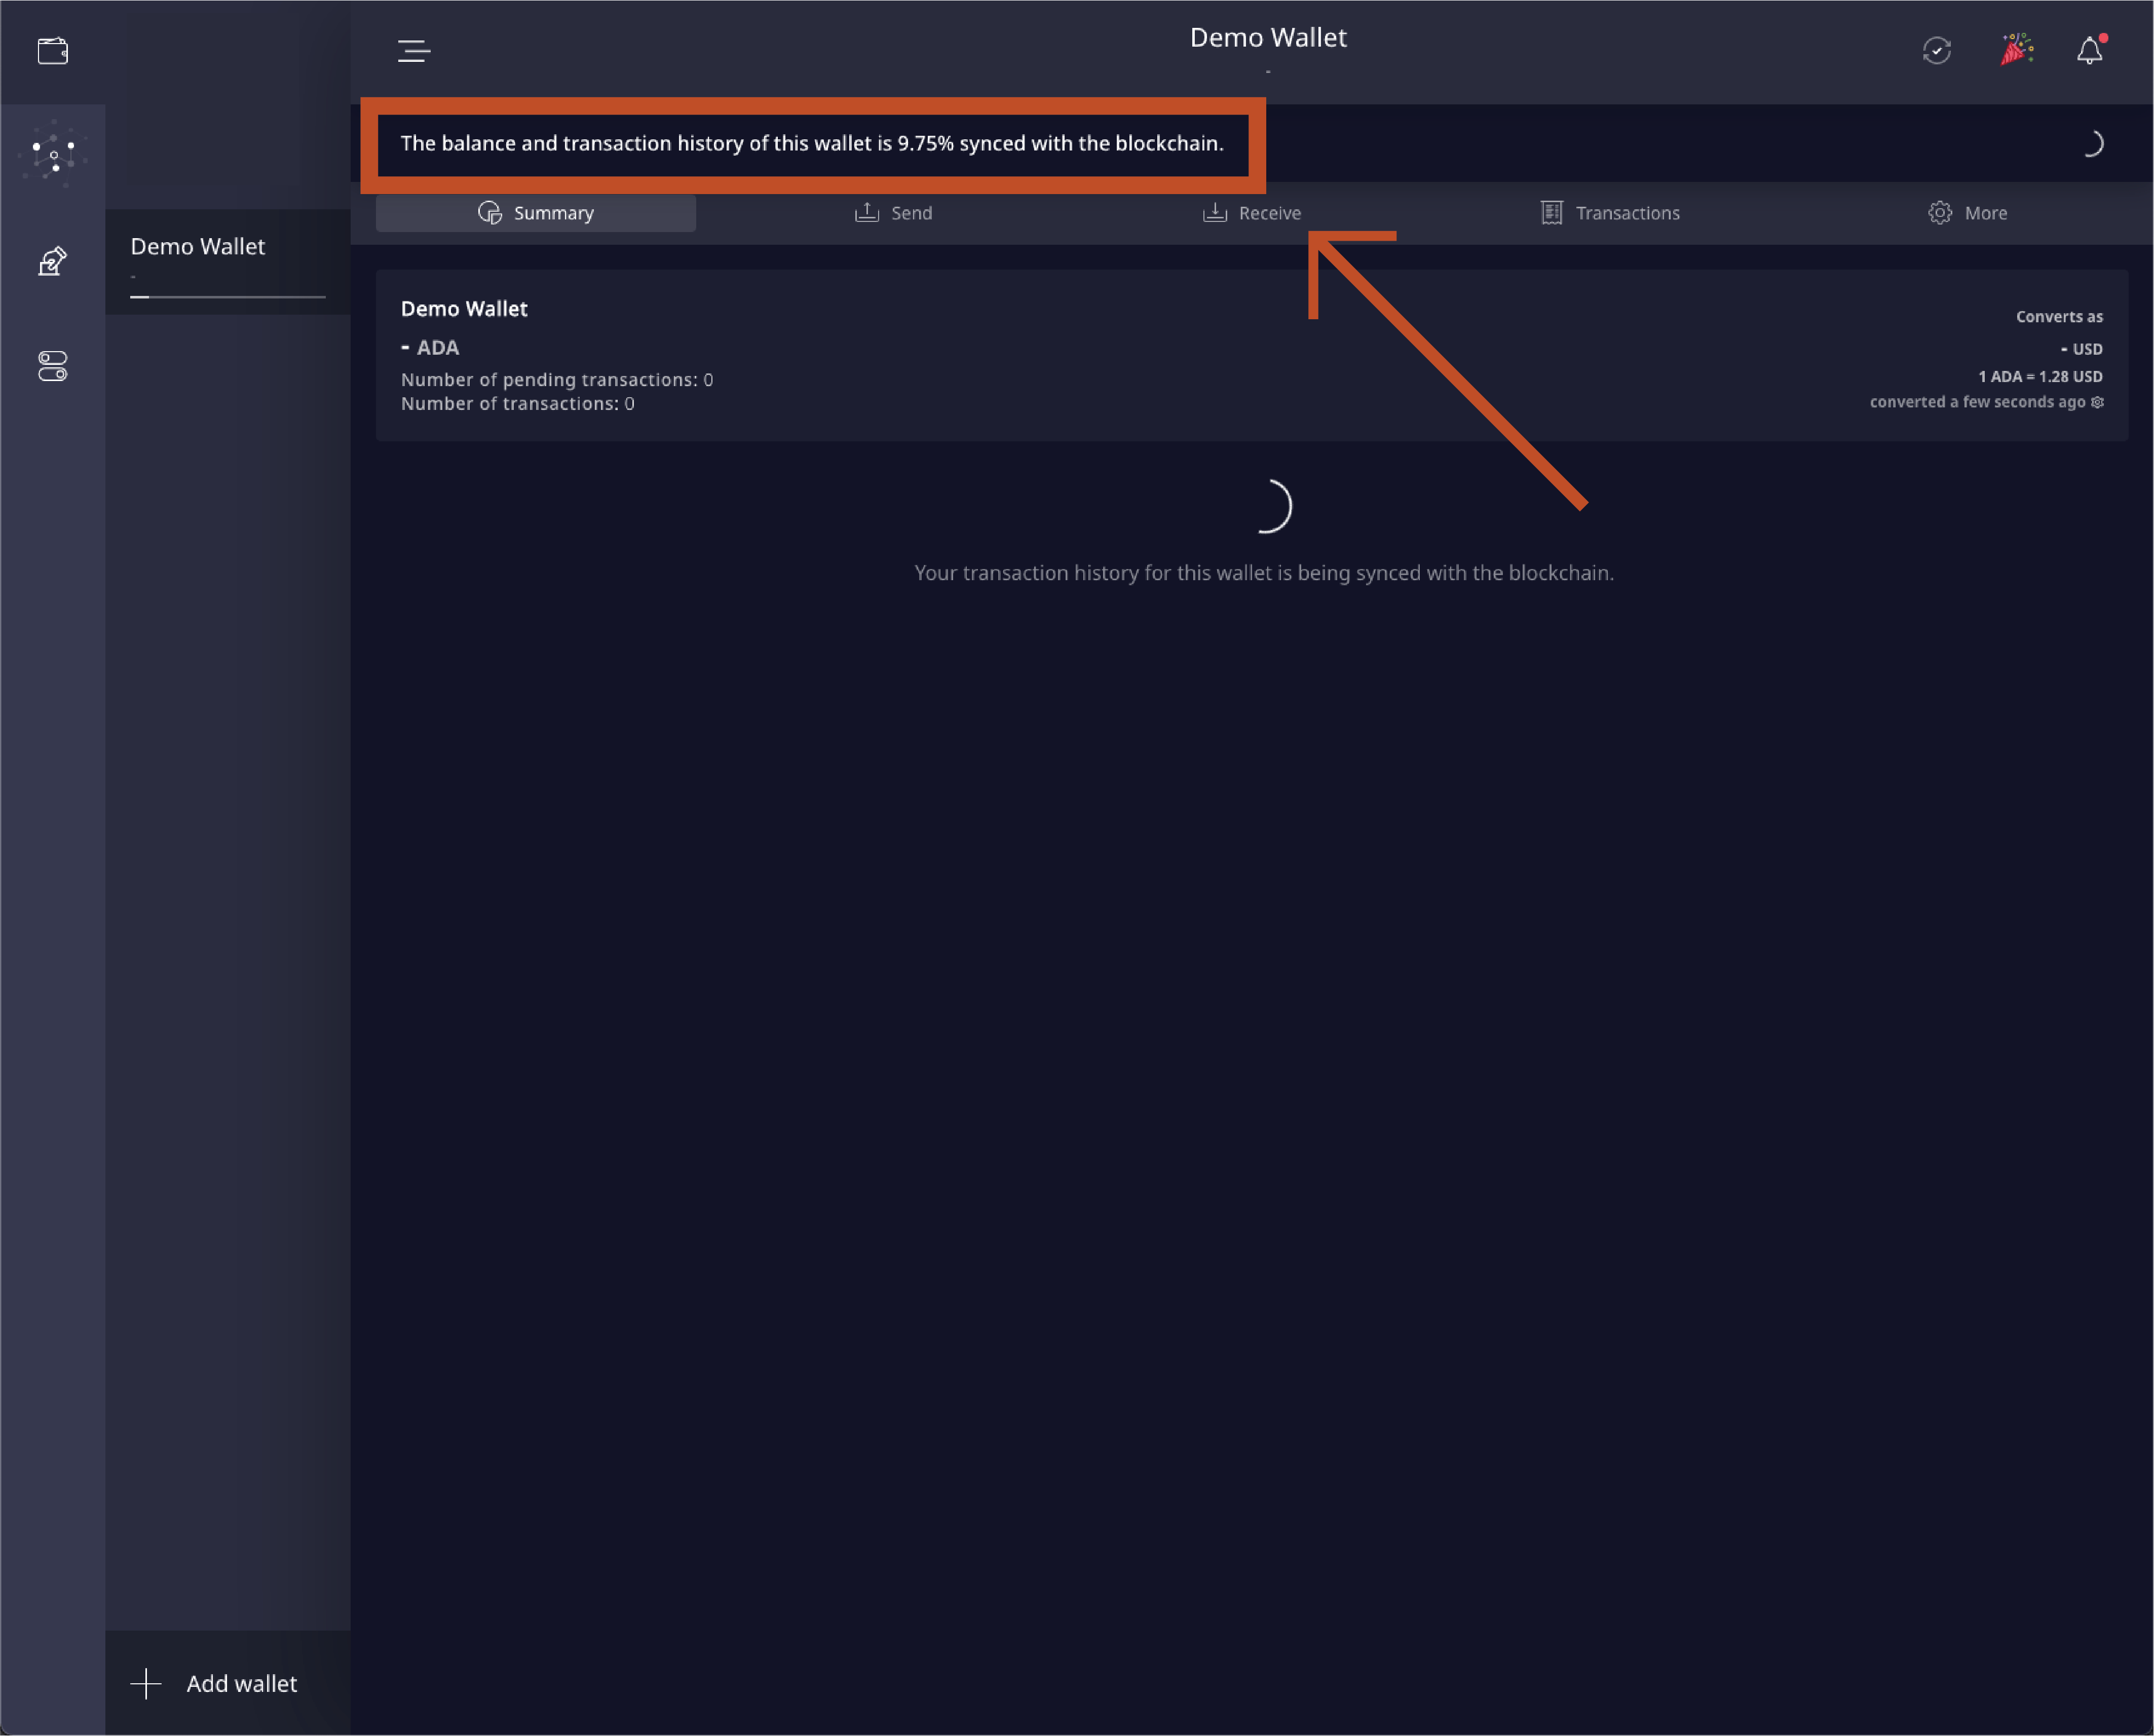Open the voting registration icon
Viewport: 2154px width, 1736px height.
(x=53, y=261)
